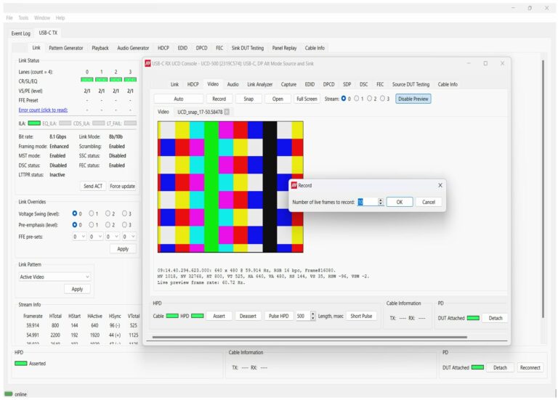Switch to the Link Analyzer tab
The image size is (558, 400).
[x=260, y=84]
